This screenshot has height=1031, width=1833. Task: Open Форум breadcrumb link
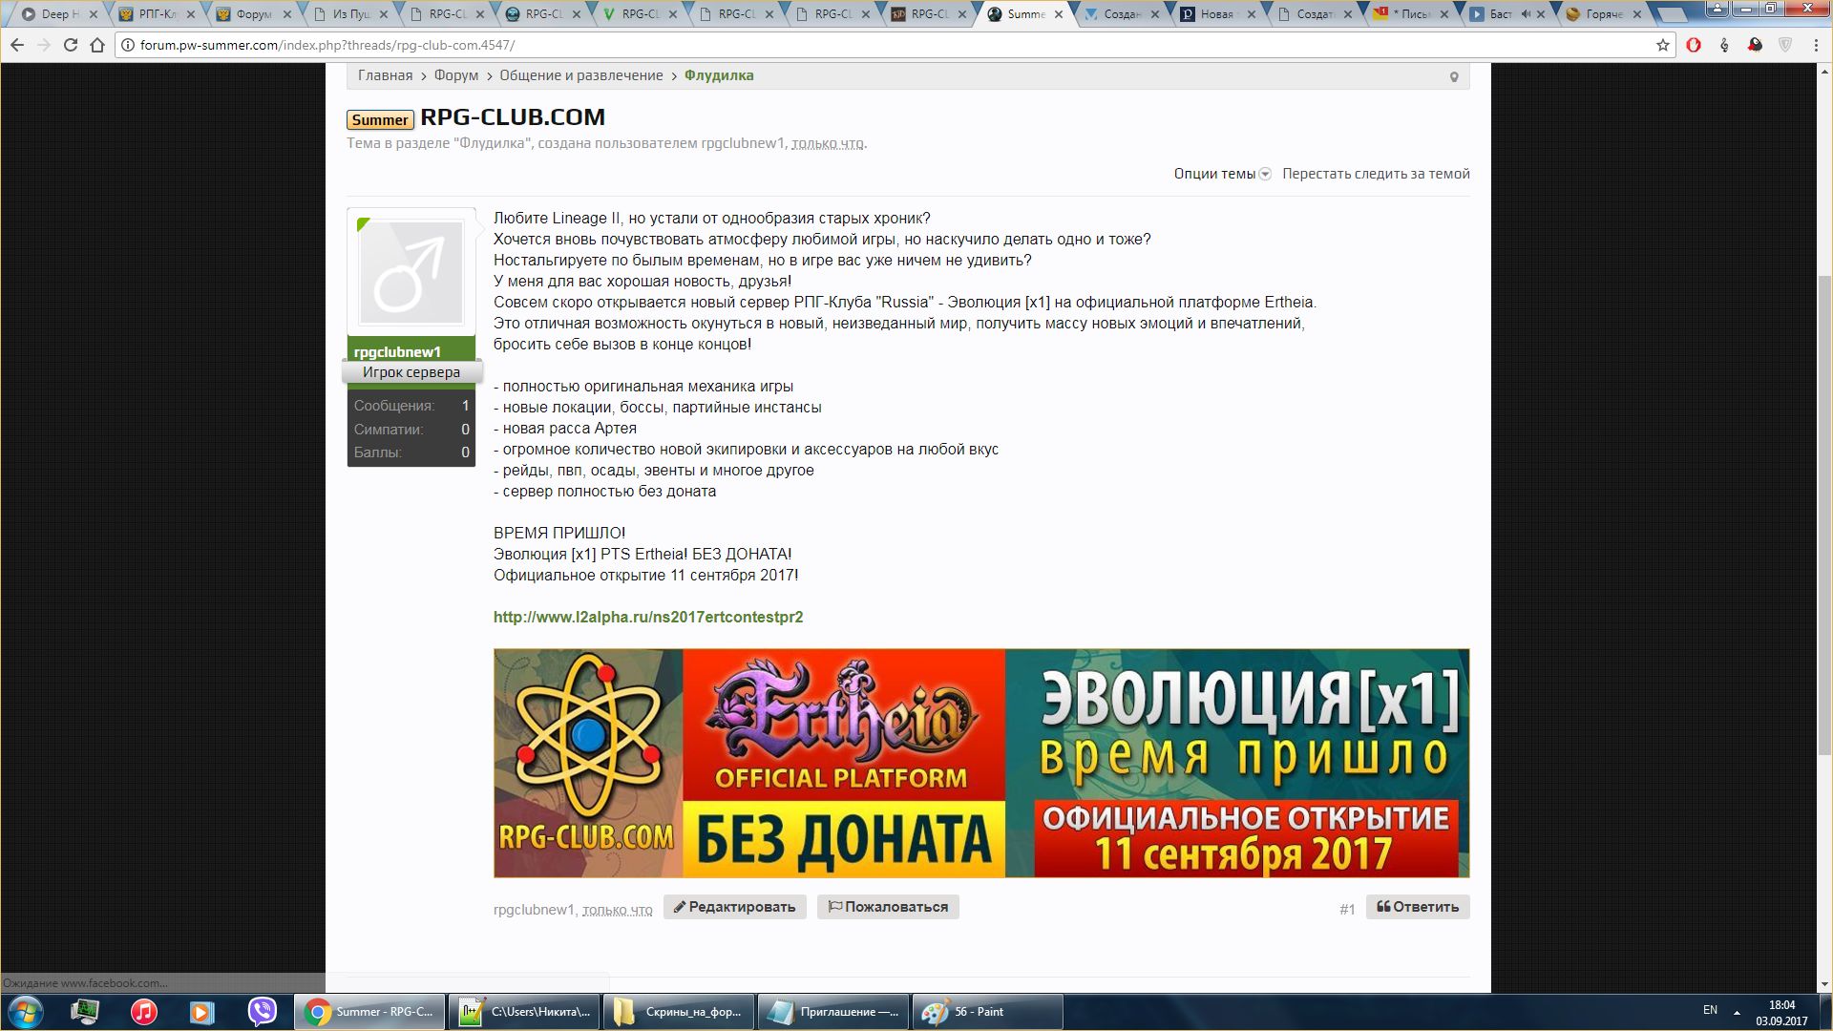[456, 75]
